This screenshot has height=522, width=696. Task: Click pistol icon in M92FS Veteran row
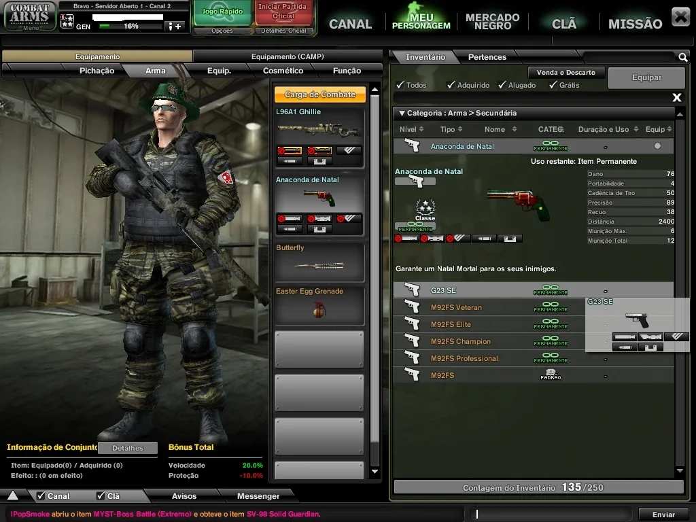pyautogui.click(x=413, y=307)
